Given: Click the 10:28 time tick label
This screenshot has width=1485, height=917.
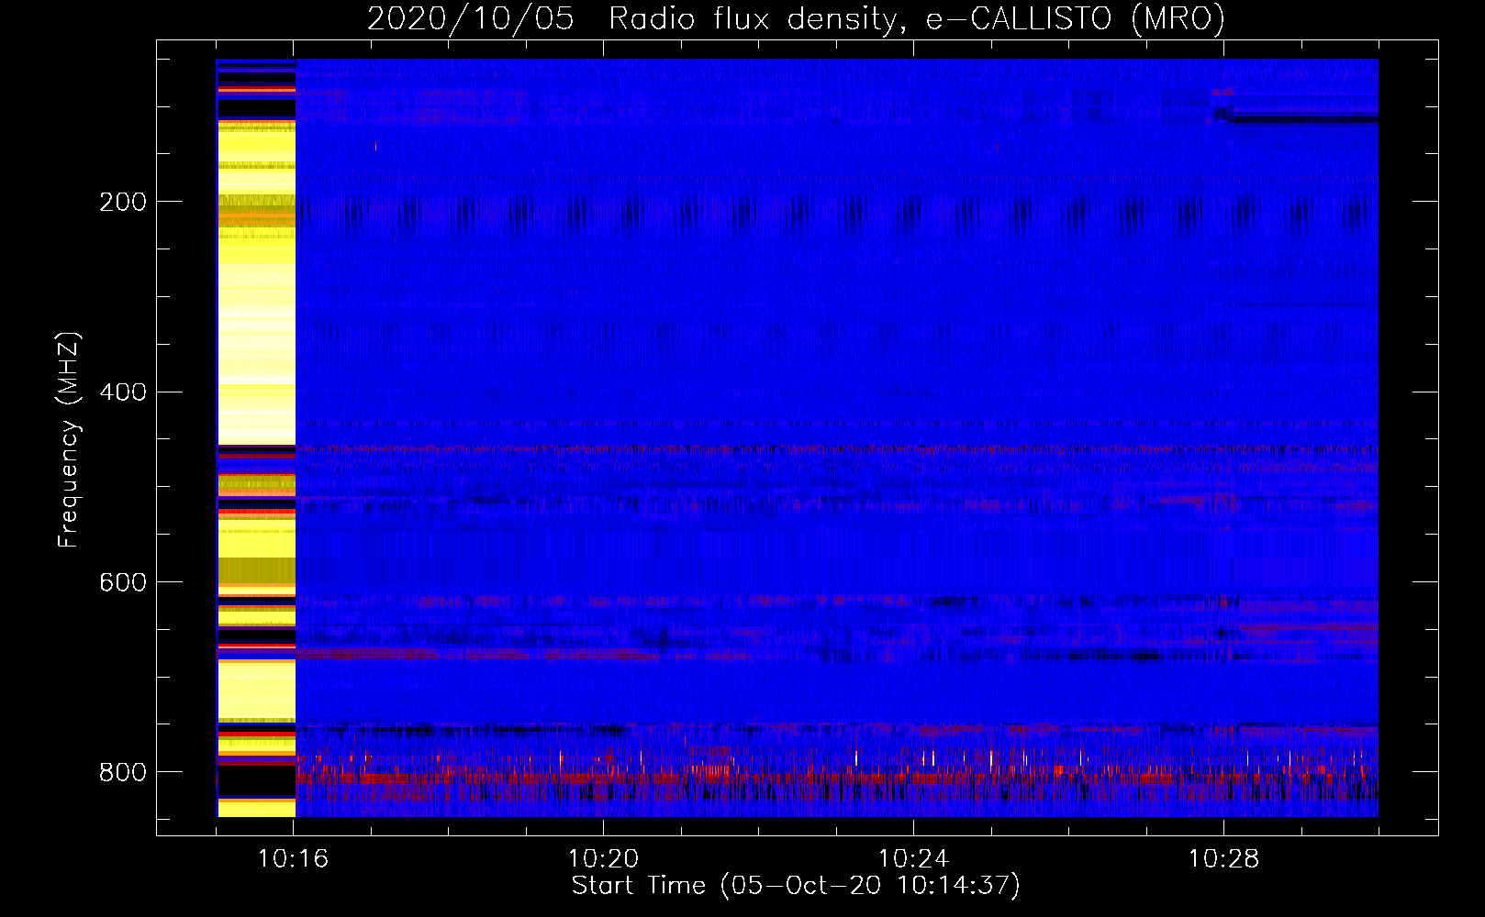Looking at the screenshot, I should point(1223,859).
